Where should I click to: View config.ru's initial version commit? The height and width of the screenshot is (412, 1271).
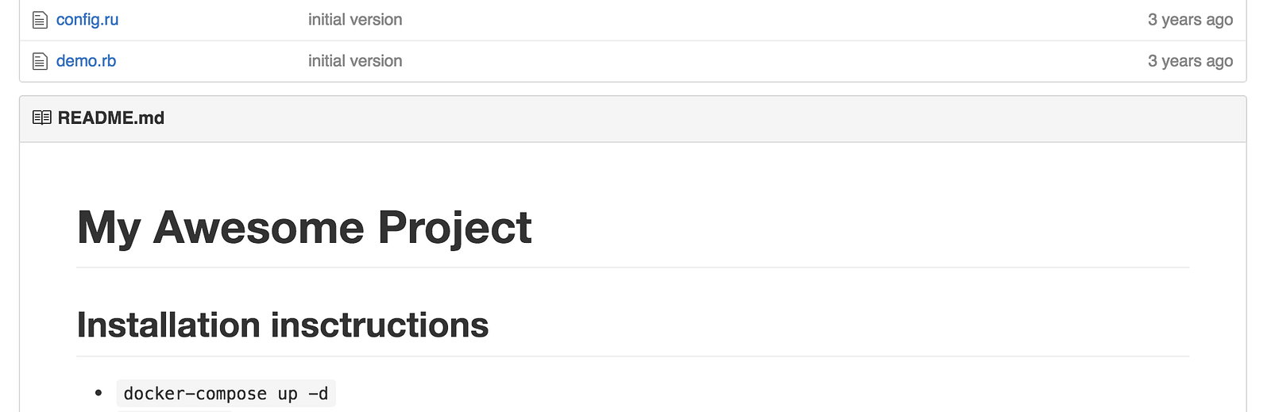click(355, 20)
